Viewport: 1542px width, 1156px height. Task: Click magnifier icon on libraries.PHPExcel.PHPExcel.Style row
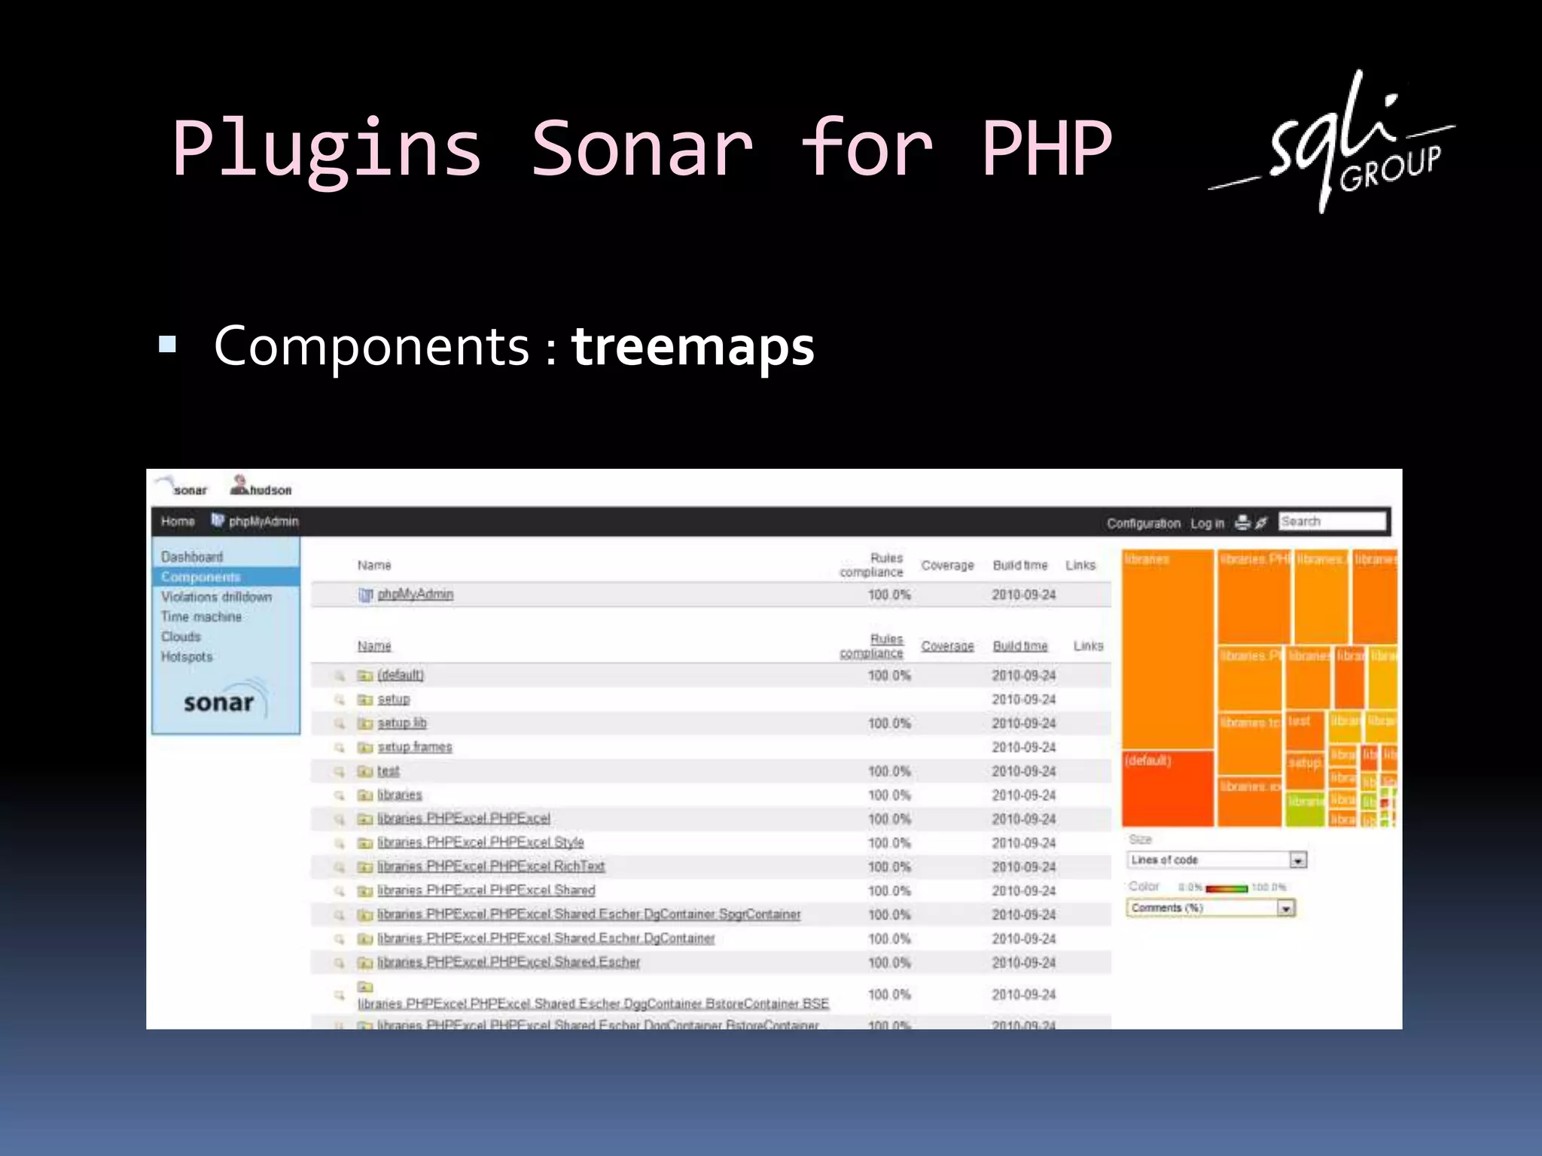(x=340, y=843)
